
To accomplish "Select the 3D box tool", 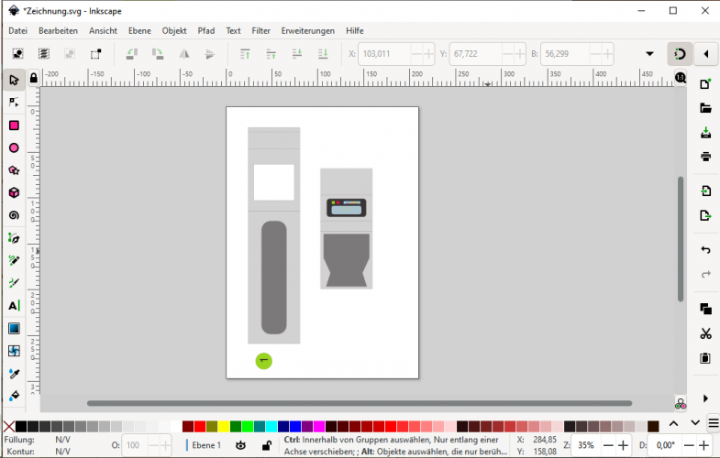I will coord(14,192).
